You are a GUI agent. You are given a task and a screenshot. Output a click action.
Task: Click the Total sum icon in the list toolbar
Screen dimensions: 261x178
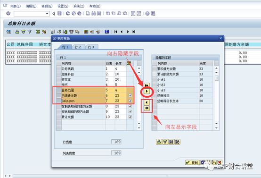(x=38, y=32)
